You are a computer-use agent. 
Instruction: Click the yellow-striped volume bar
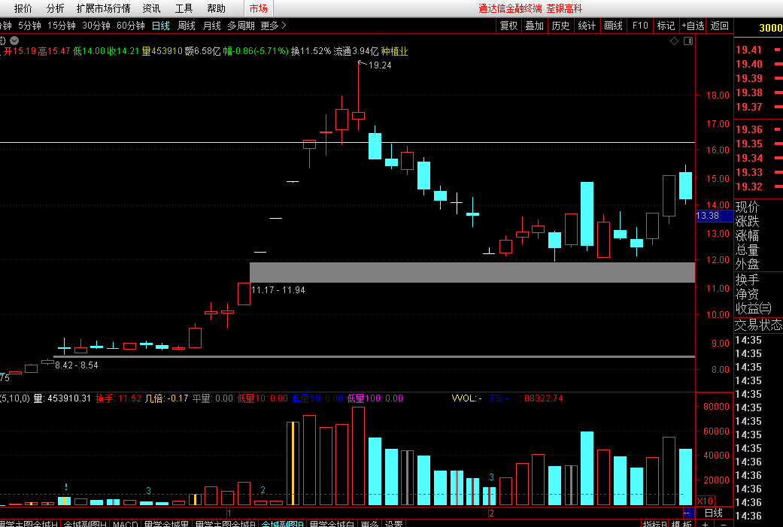click(x=293, y=464)
